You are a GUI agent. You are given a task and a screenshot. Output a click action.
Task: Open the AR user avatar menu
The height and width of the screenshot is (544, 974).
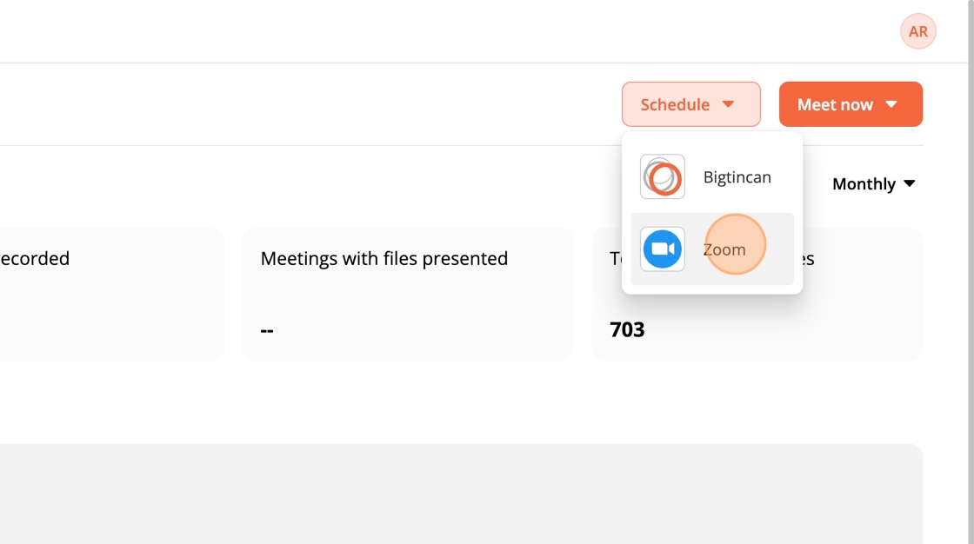click(x=918, y=32)
